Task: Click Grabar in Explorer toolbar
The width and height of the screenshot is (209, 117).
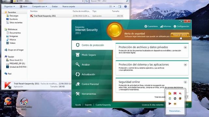Action: (x=55, y=6)
